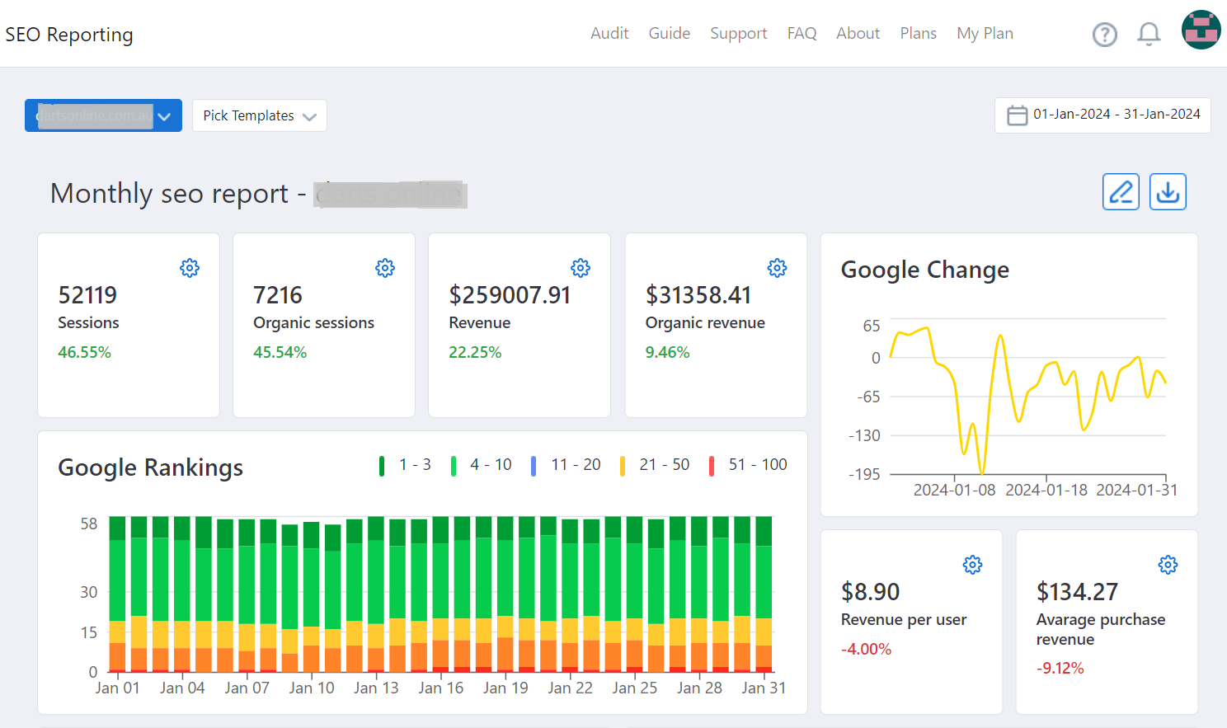Open the date range picker 01-Jan-2024 - 31-Jan-2024
This screenshot has height=728, width=1227.
(1102, 115)
